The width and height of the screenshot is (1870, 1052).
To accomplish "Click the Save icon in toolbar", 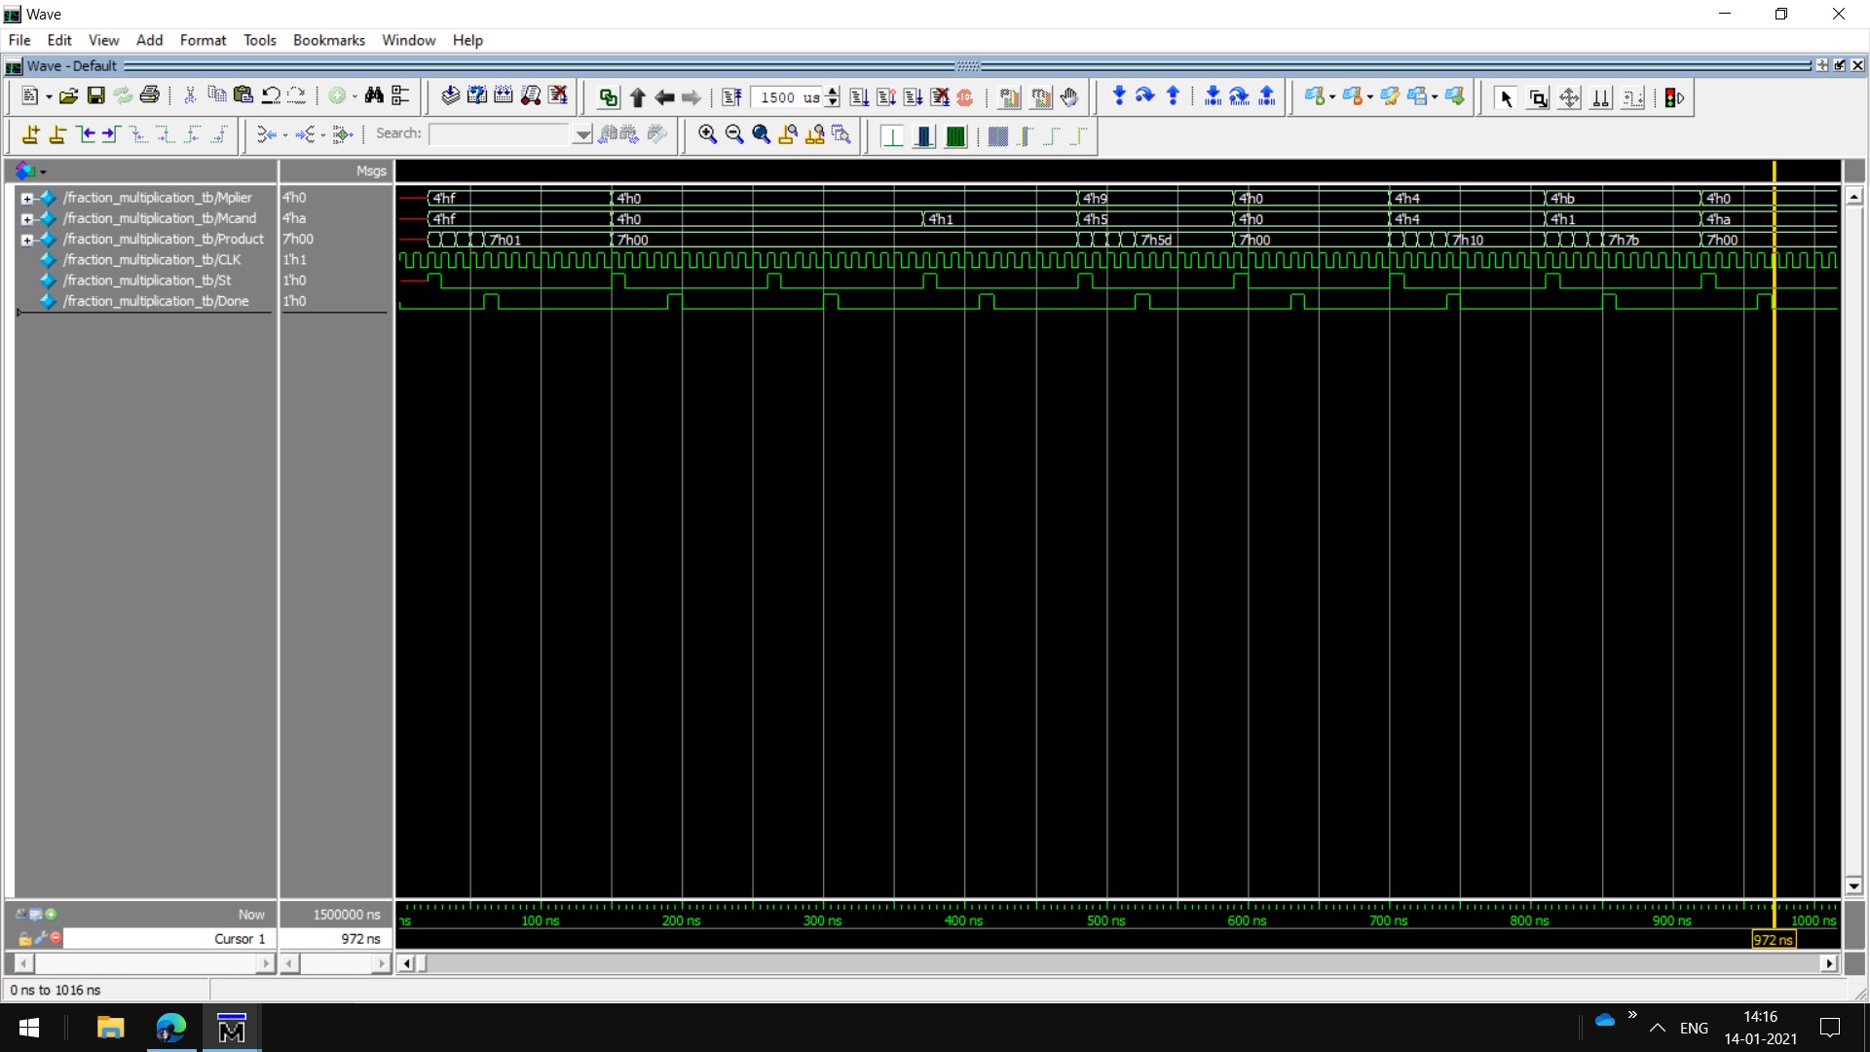I will click(95, 96).
